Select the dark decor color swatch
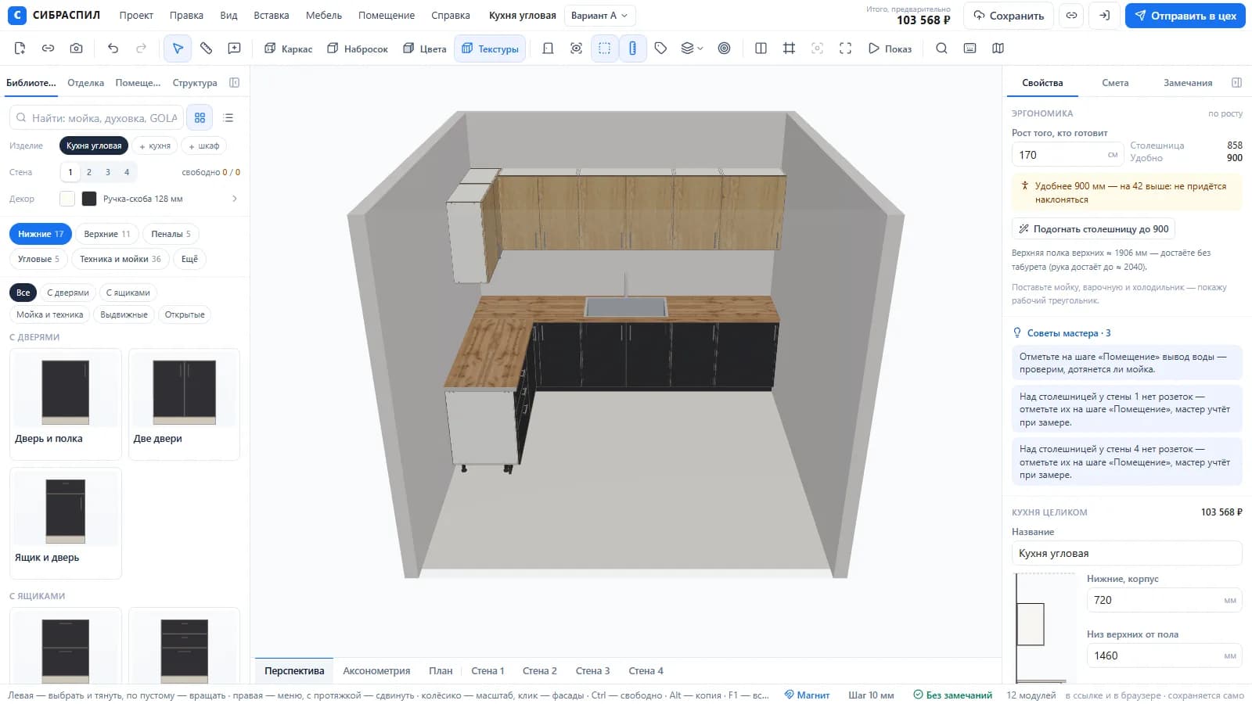This screenshot has width=1252, height=704. click(89, 199)
